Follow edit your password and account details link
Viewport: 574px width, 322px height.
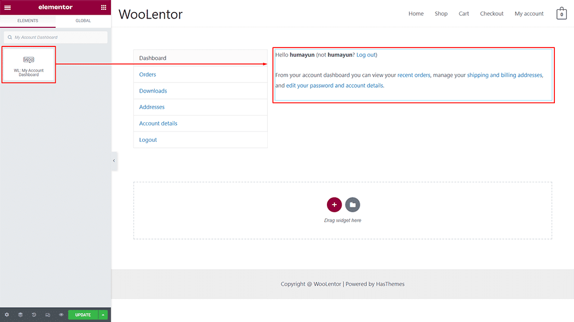pos(335,86)
